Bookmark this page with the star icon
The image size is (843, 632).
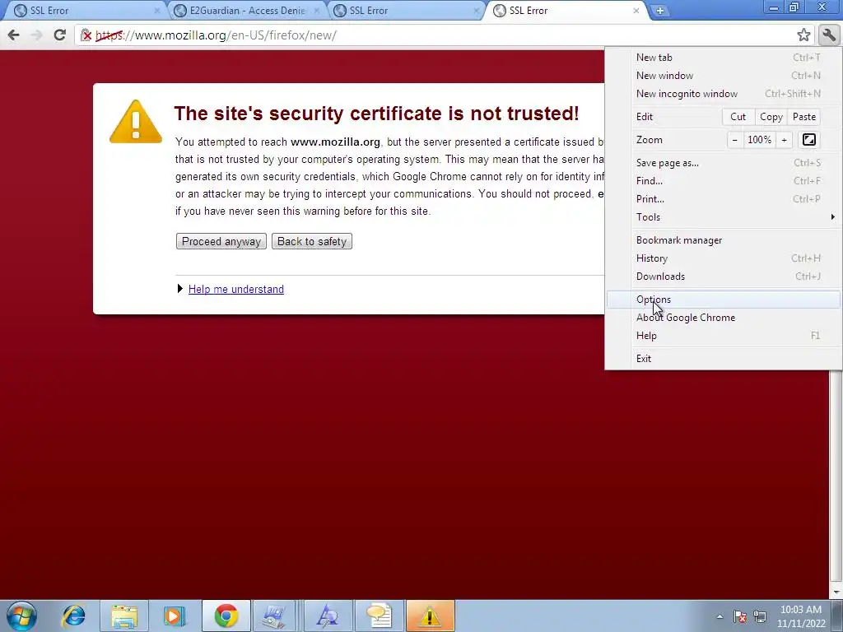[x=803, y=35]
